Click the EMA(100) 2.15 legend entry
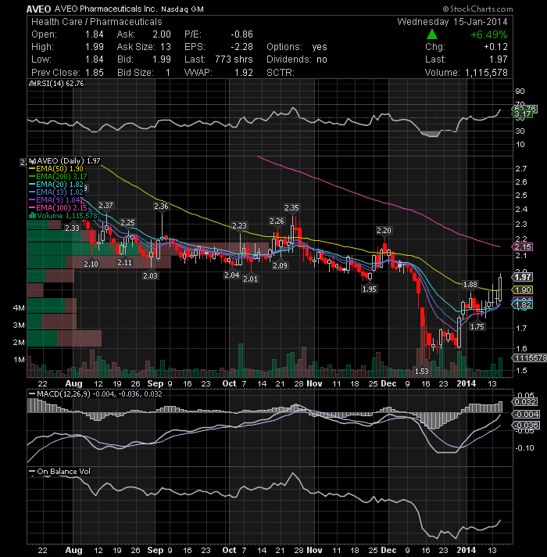 point(58,208)
